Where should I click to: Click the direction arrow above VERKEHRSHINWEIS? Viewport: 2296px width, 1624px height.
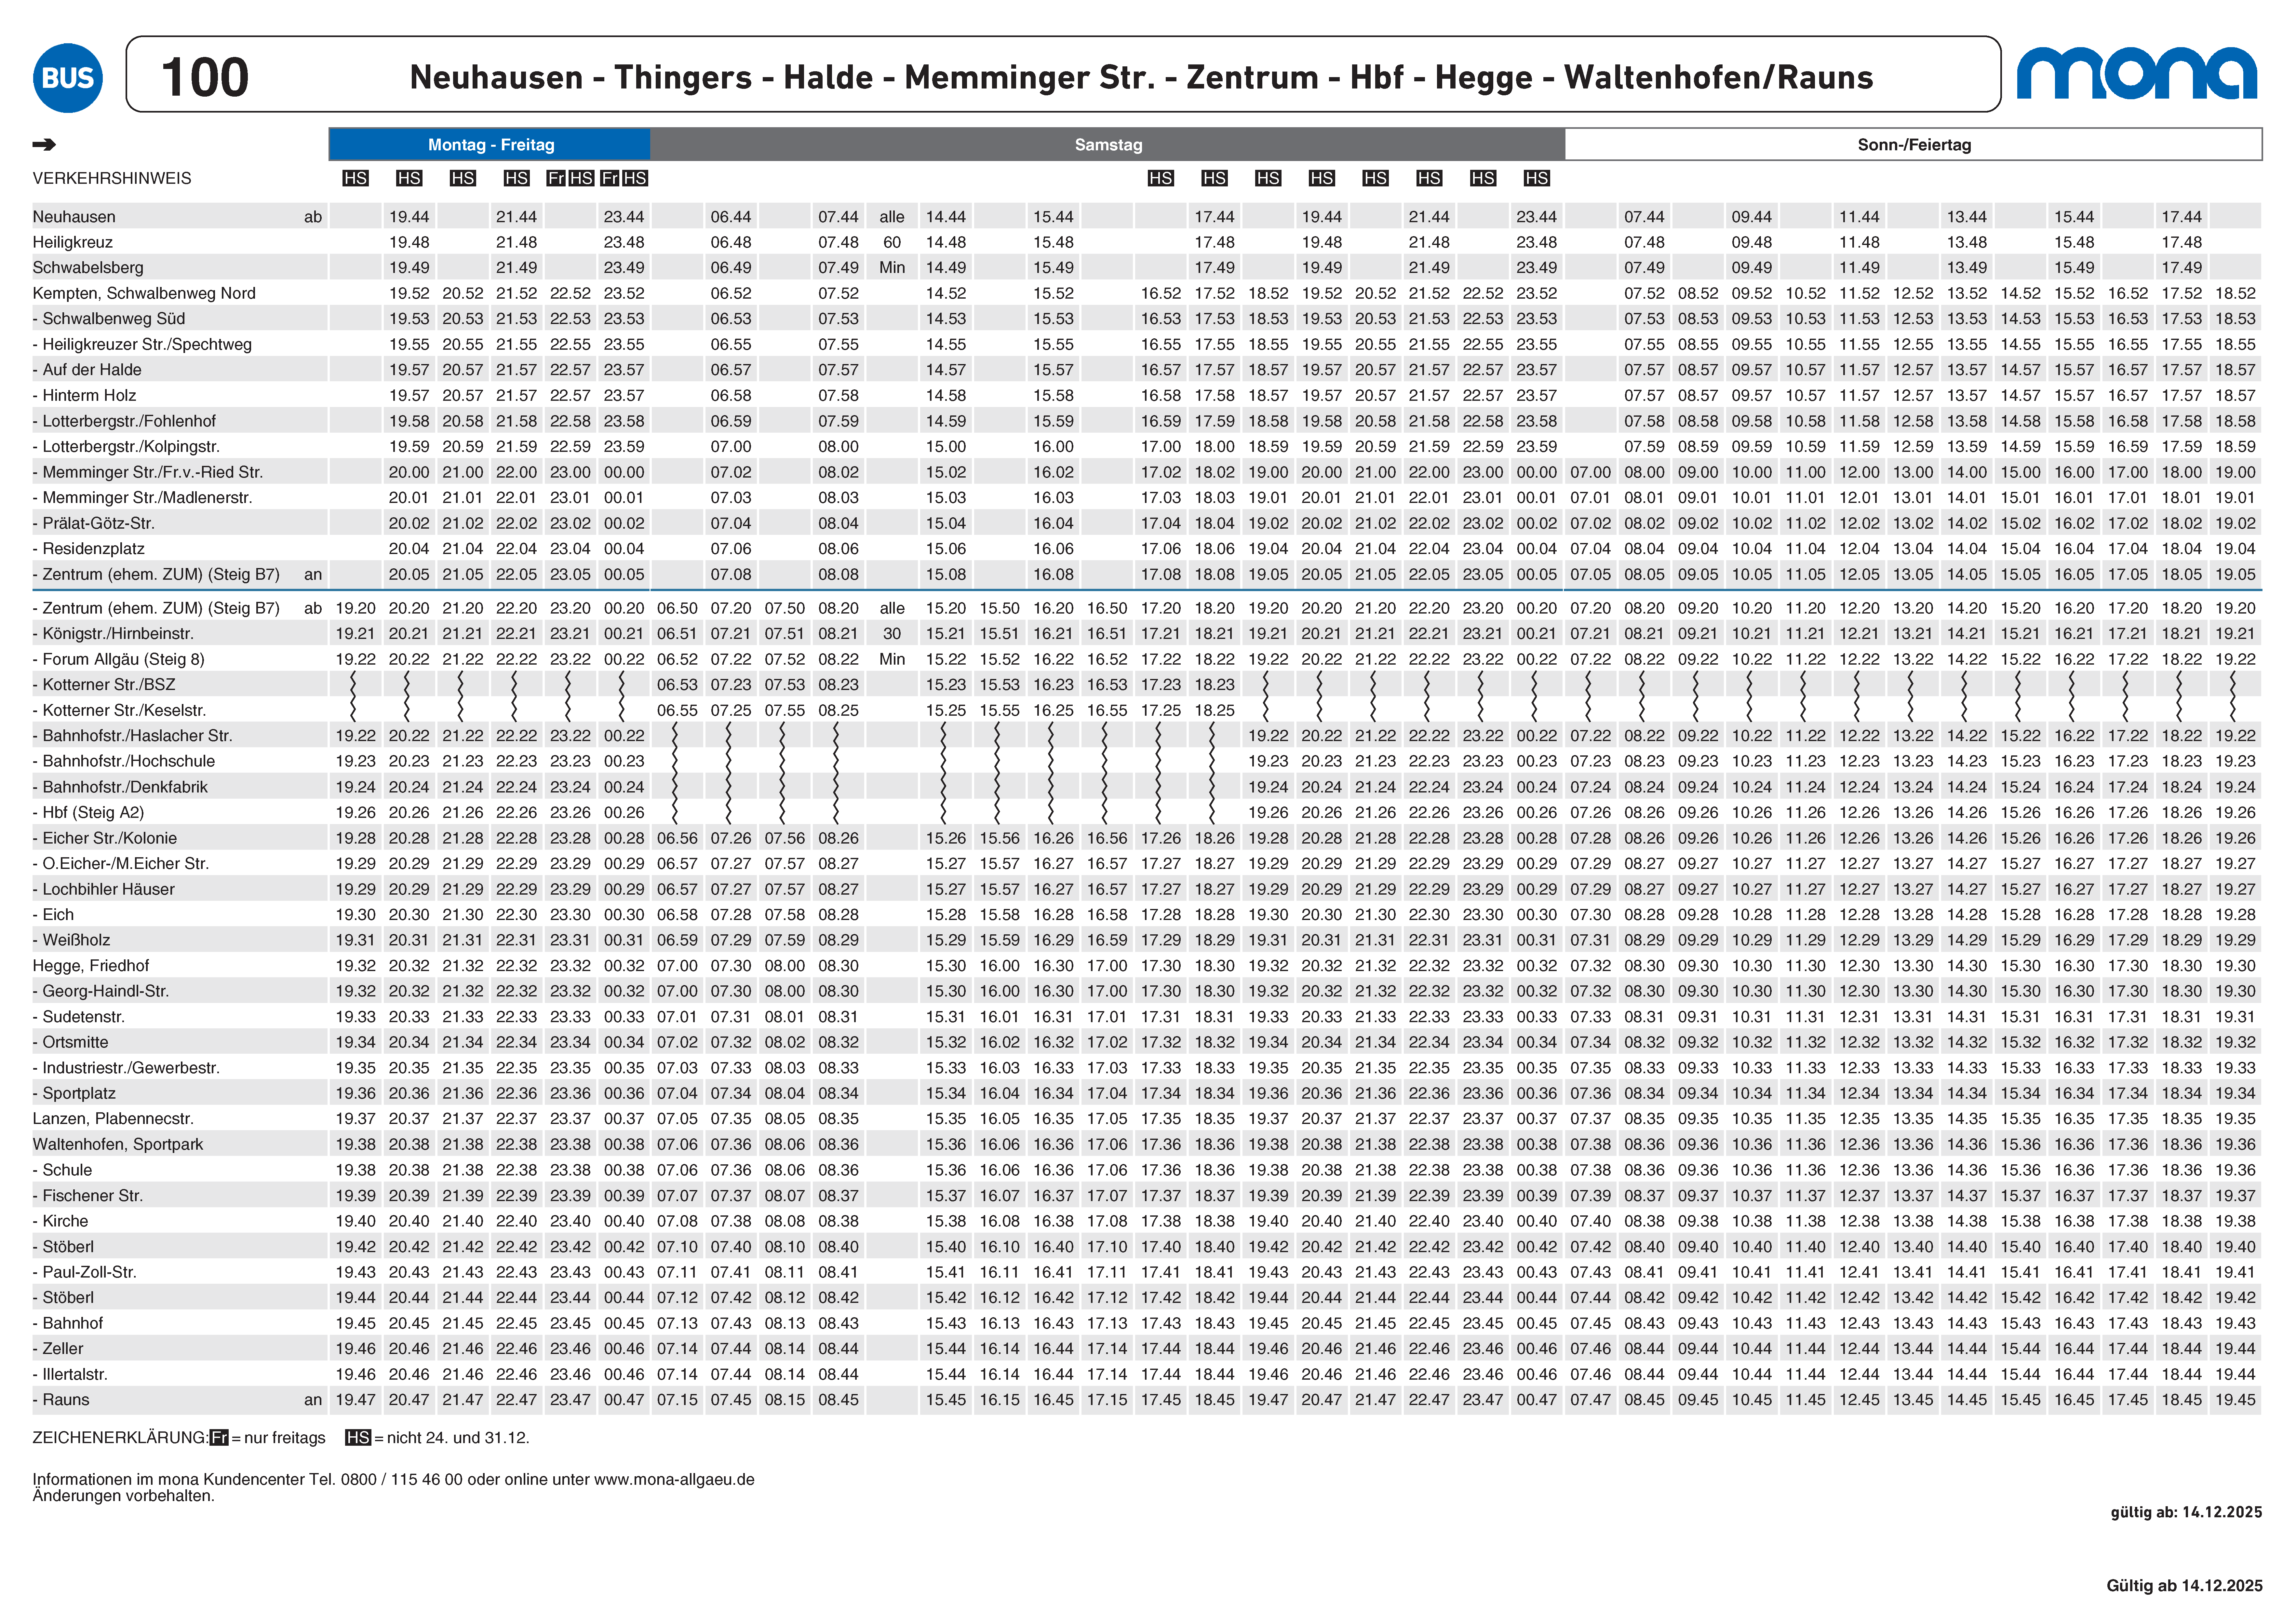[44, 145]
